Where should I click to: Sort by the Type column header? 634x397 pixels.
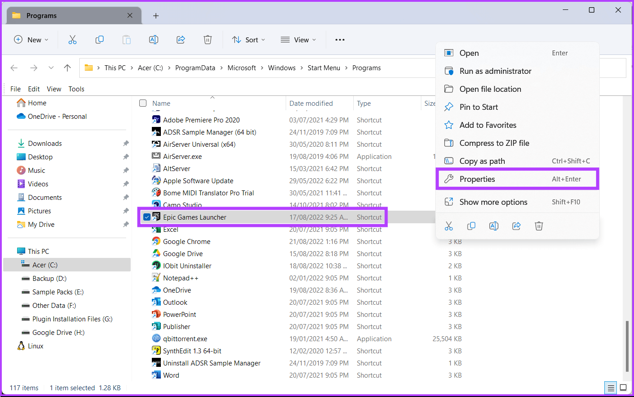point(364,104)
